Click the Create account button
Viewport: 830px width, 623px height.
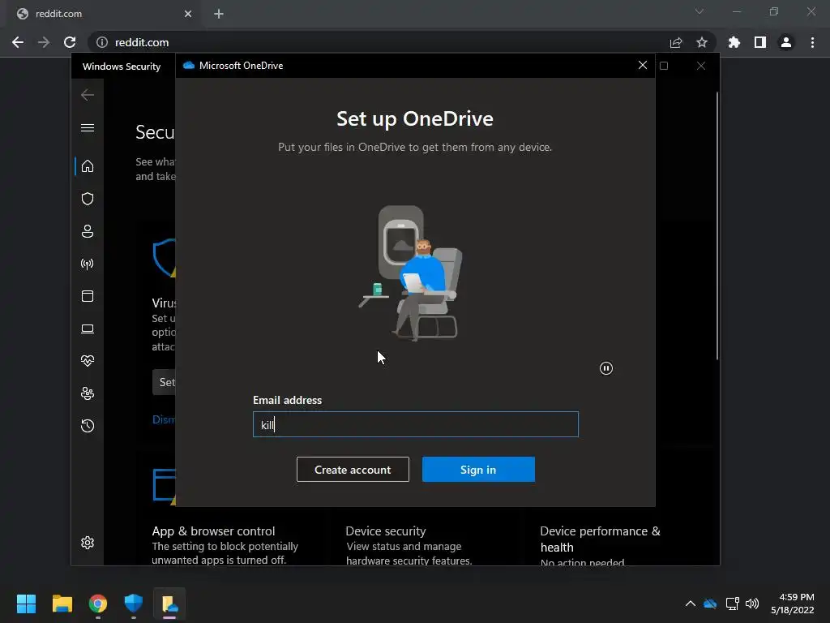[x=353, y=470]
